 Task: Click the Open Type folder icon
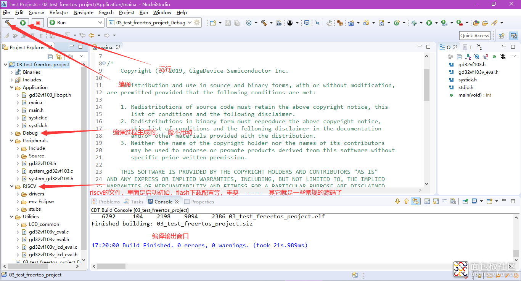476,23
